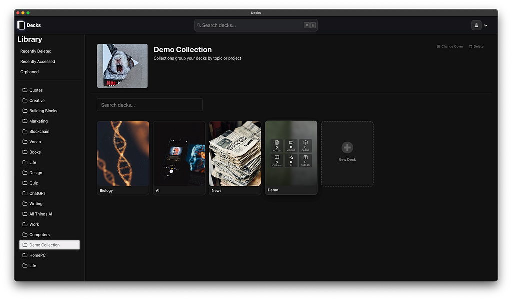The height and width of the screenshot is (300, 512).
Task: Click the Demo deck title label
Action: pyautogui.click(x=273, y=190)
